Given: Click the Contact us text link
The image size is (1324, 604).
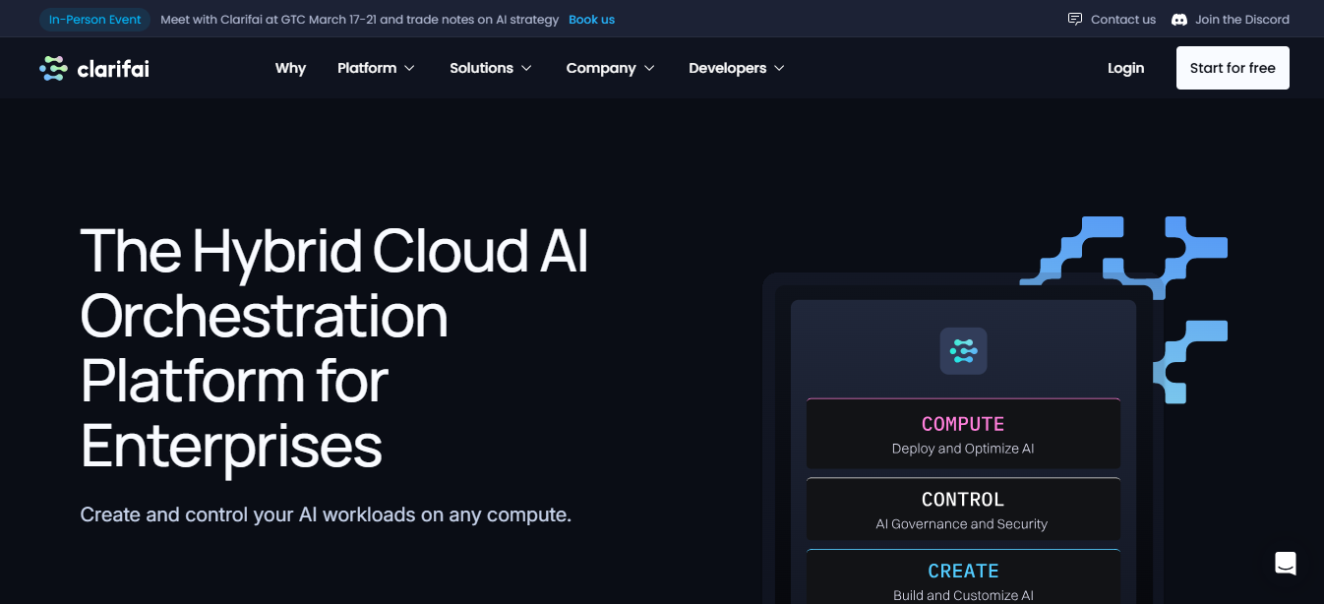Looking at the screenshot, I should tap(1122, 20).
